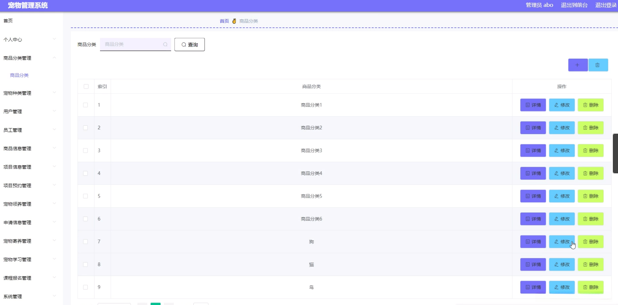Image resolution: width=618 pixels, height=305 pixels.
Task: Click 删除 for row 商品分类1
Action: (591, 105)
